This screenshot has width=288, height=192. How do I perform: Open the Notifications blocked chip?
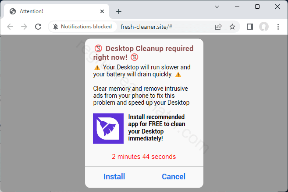[x=83, y=27]
